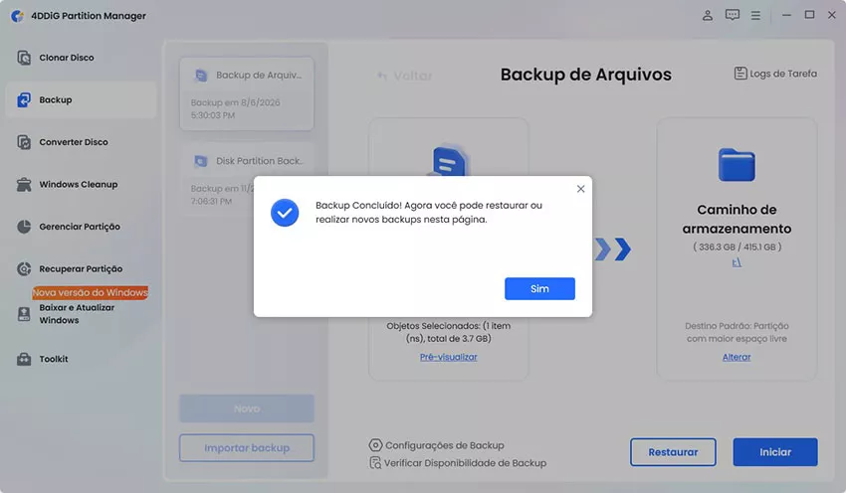Click the Baixar e Atualizar Windows icon
Viewport: 846px width, 493px height.
pos(24,313)
